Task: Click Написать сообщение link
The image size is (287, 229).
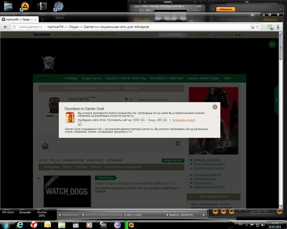Action: point(207,160)
